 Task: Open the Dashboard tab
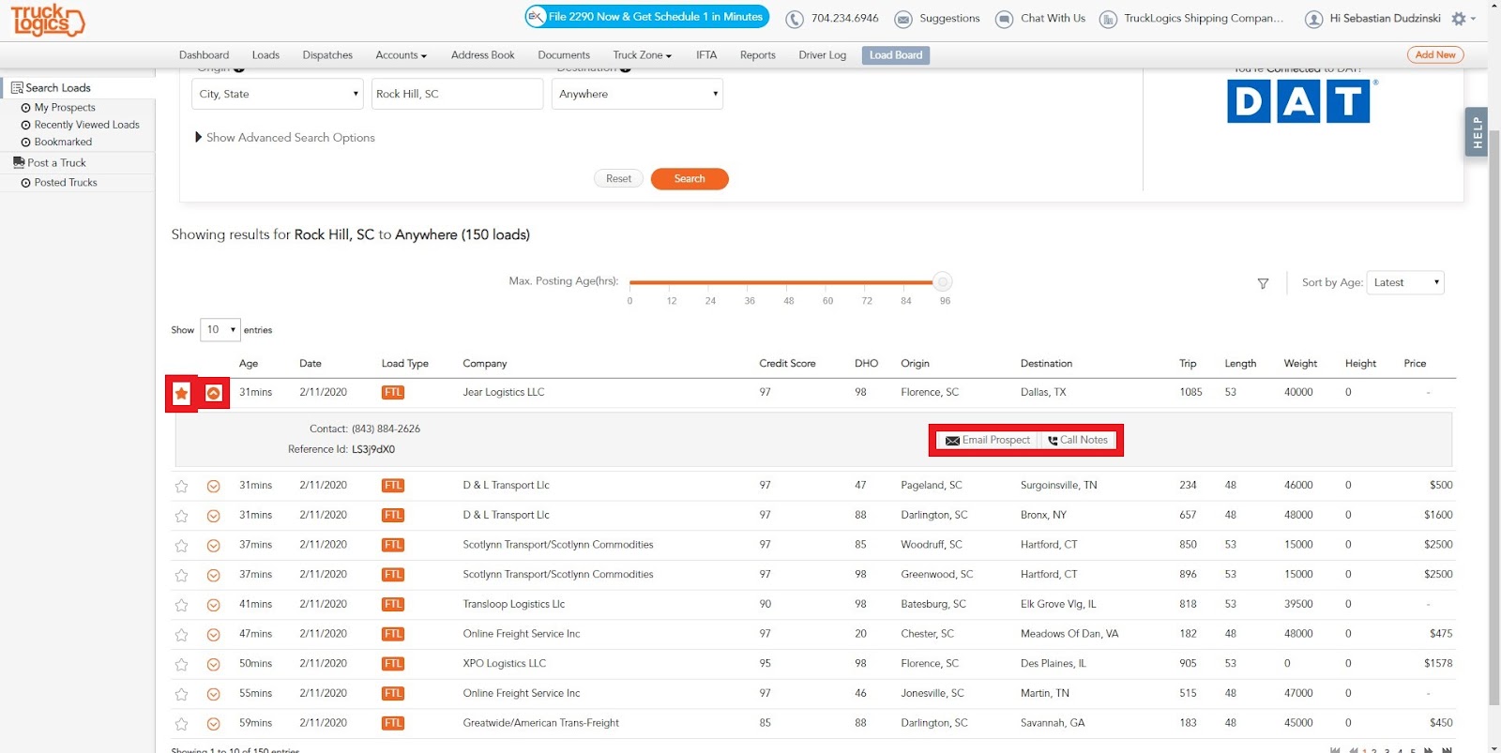pyautogui.click(x=205, y=55)
